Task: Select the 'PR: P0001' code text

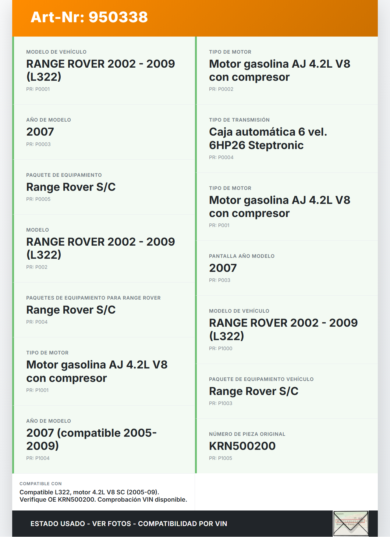Action: pyautogui.click(x=38, y=89)
